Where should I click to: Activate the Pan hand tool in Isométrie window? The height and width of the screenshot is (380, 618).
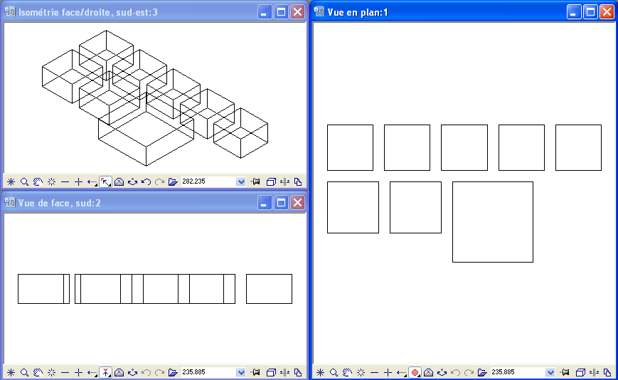point(38,181)
